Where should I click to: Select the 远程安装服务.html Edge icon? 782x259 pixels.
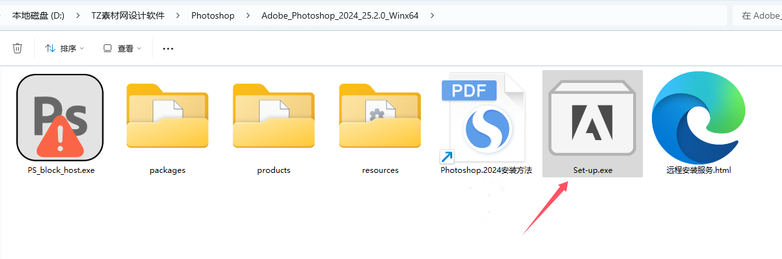pyautogui.click(x=698, y=117)
